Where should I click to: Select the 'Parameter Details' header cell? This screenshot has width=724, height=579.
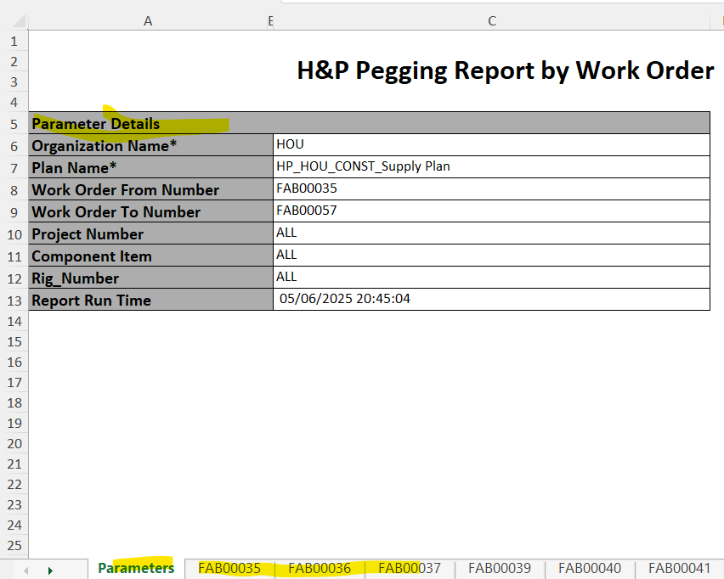369,123
